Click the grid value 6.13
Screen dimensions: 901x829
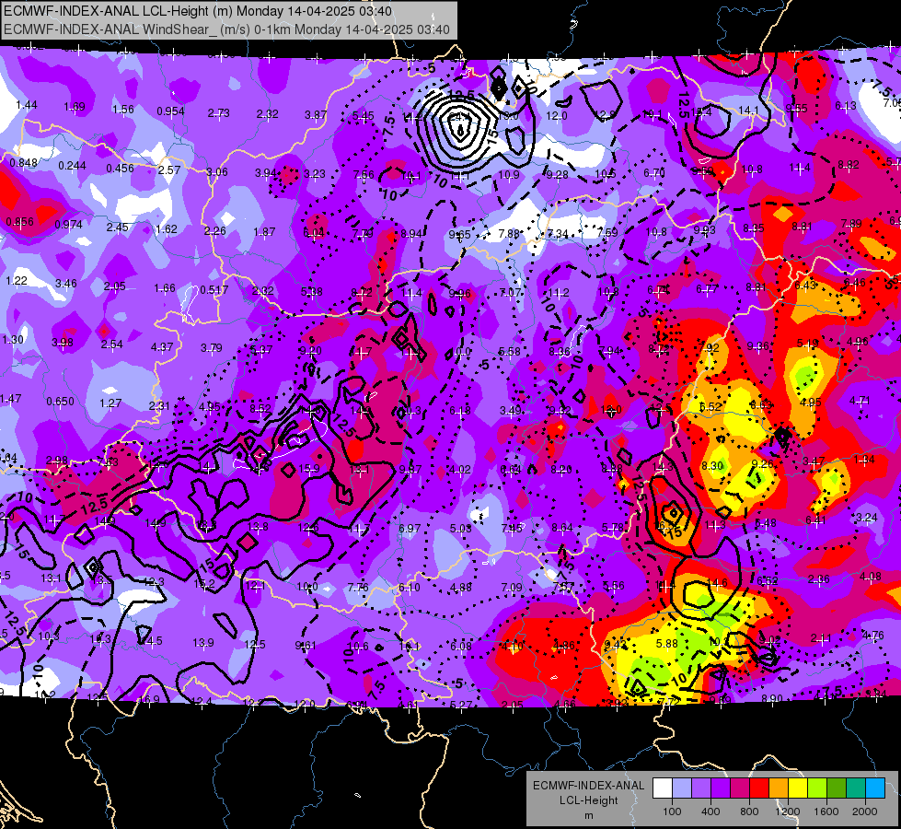coord(846,105)
